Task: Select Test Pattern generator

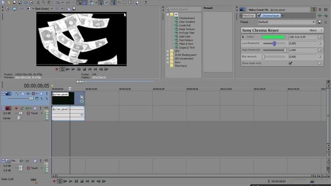Action: click(186, 40)
